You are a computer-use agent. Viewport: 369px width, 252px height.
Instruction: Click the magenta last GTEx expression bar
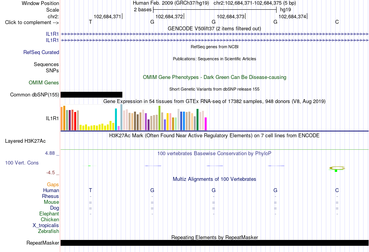206,124
